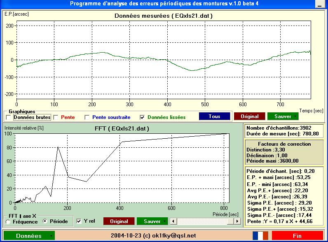Toggle the Pente checkbox

pos(56,117)
